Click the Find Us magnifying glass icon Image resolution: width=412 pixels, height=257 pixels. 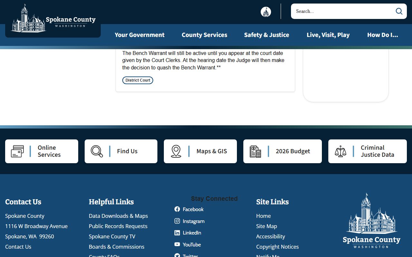click(x=97, y=151)
